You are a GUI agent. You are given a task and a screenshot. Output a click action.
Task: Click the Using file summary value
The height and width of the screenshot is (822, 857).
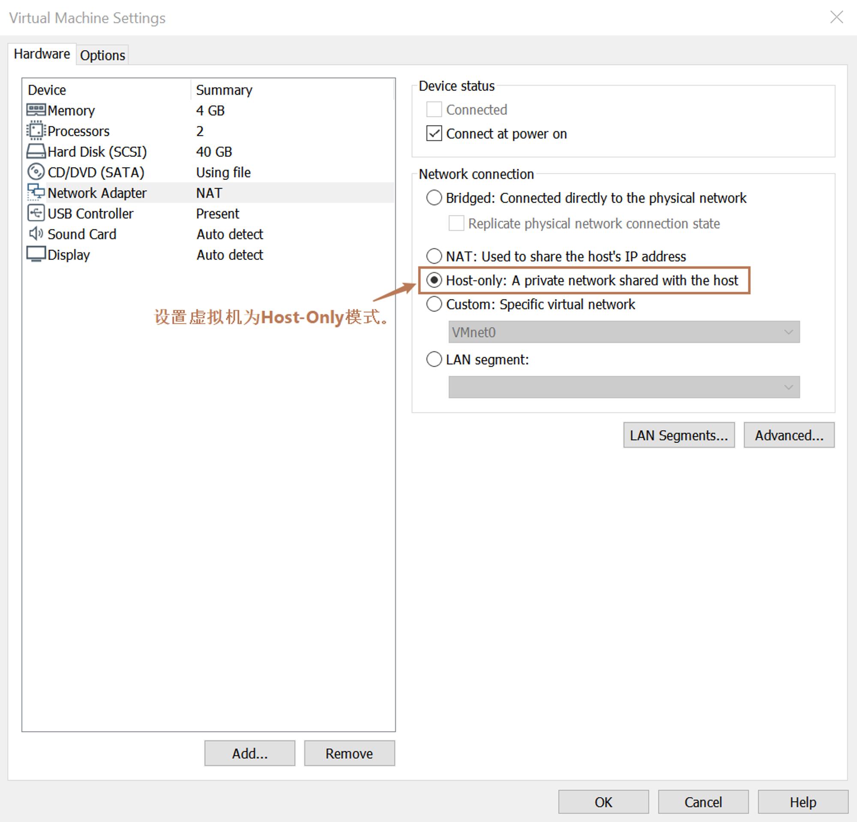(x=223, y=172)
